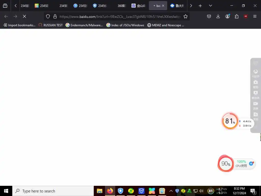Screen dimensions: 261x196
Task: Save page to Pocket icon
Action: pos(209,16)
